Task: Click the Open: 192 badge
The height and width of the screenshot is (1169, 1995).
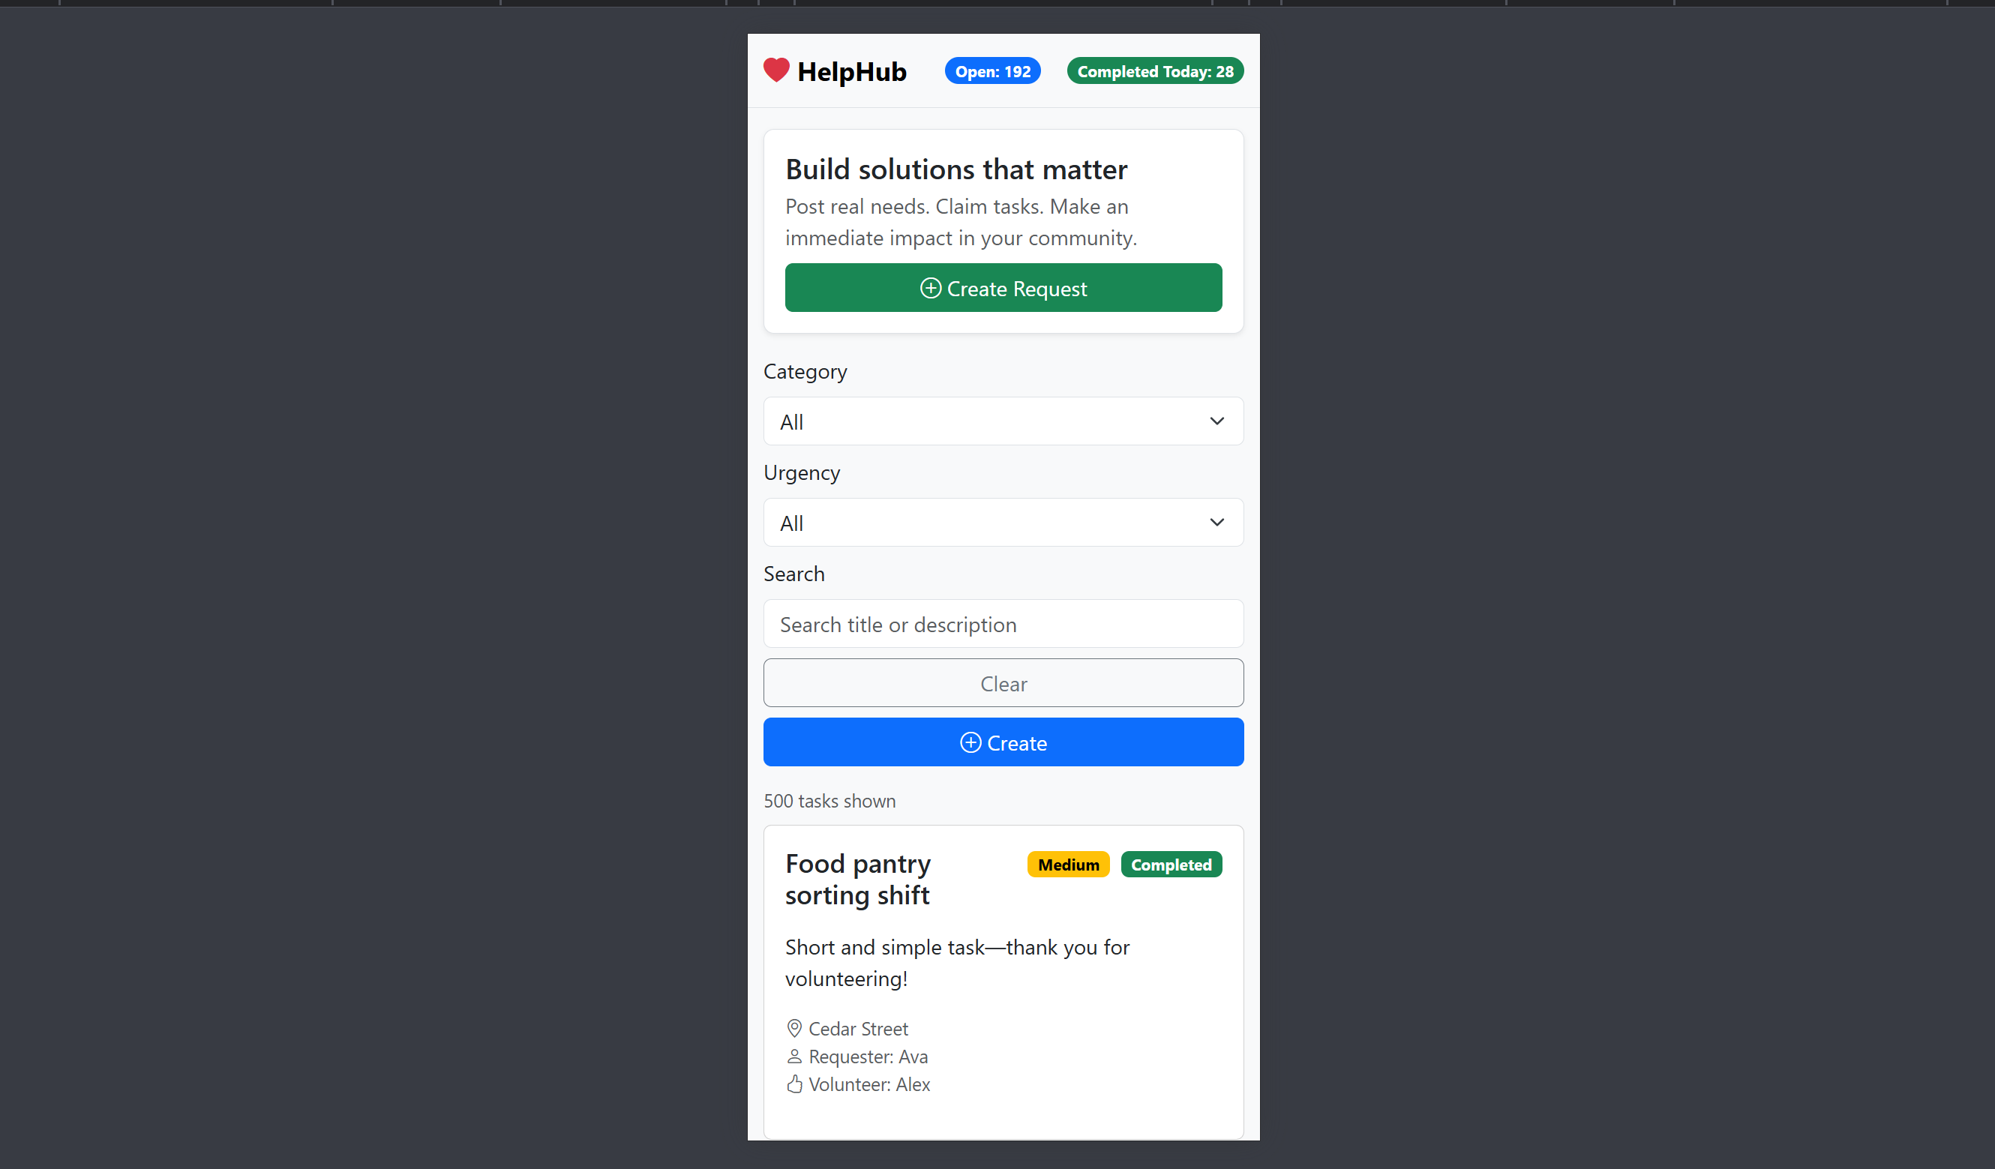Action: coord(992,71)
